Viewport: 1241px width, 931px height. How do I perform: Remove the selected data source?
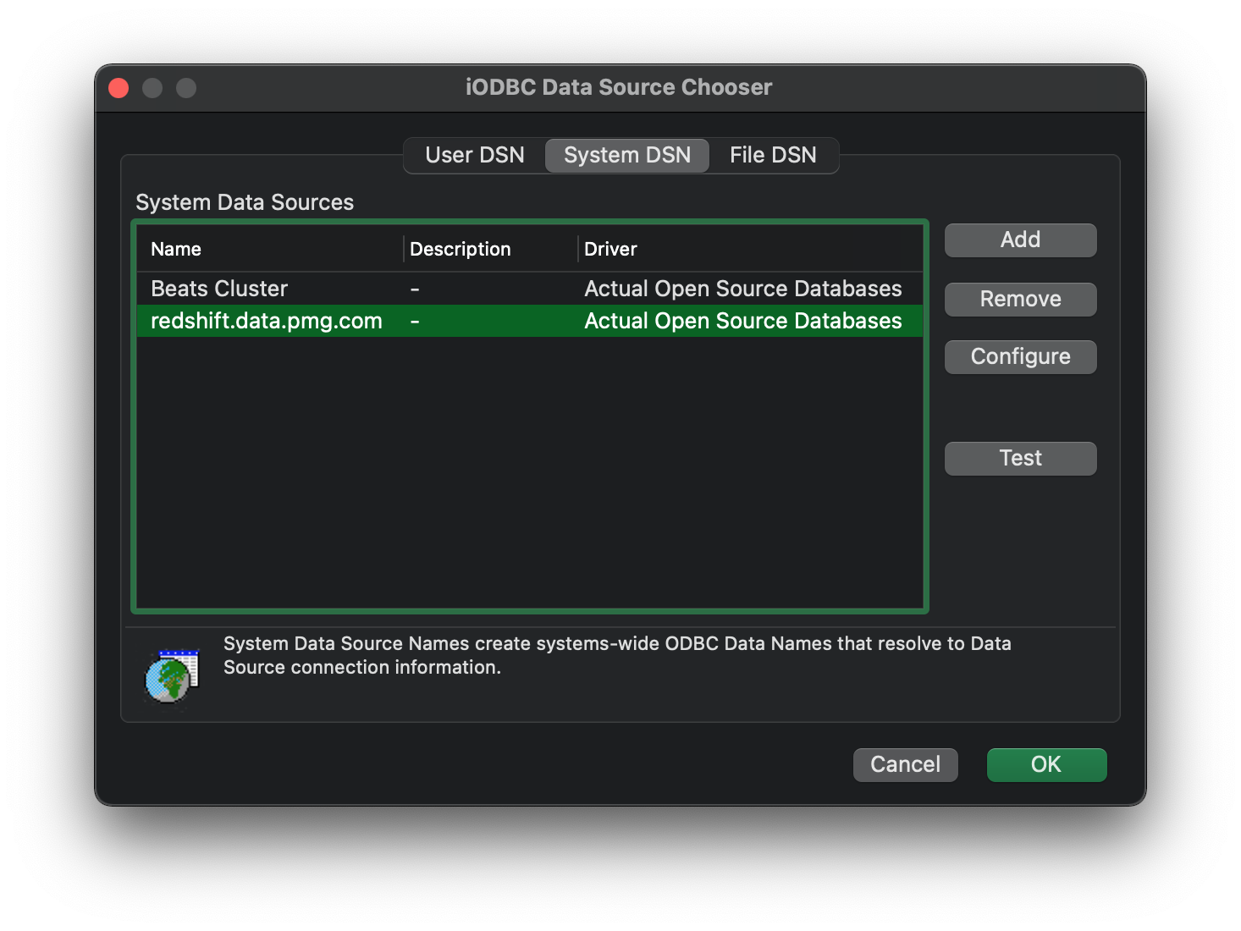coord(1020,299)
